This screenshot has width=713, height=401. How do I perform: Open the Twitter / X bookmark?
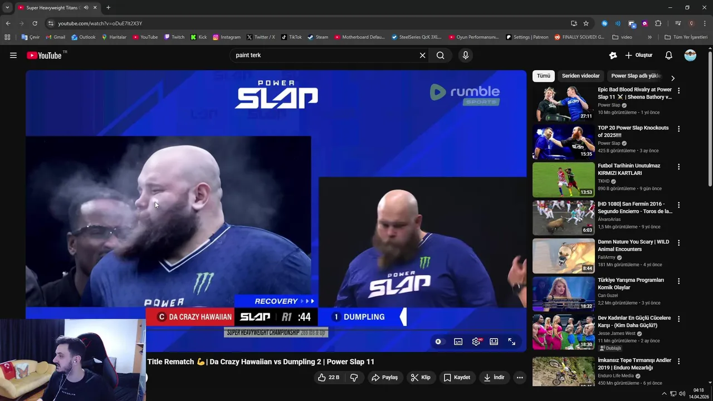(x=261, y=37)
